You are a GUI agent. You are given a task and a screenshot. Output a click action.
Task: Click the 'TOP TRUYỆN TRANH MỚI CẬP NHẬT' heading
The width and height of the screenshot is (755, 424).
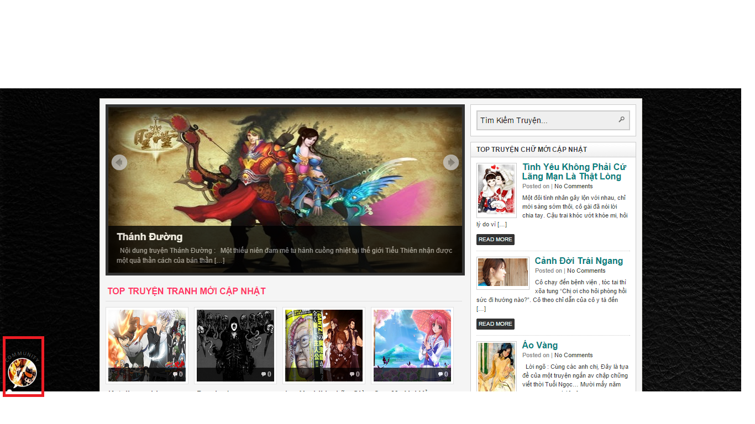186,291
